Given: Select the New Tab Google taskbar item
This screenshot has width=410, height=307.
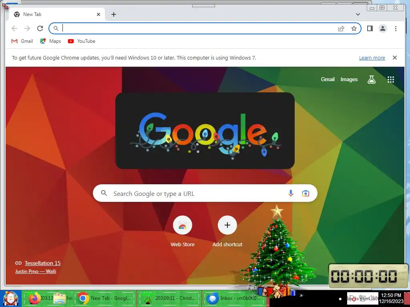Looking at the screenshot, I should pyautogui.click(x=105, y=298).
